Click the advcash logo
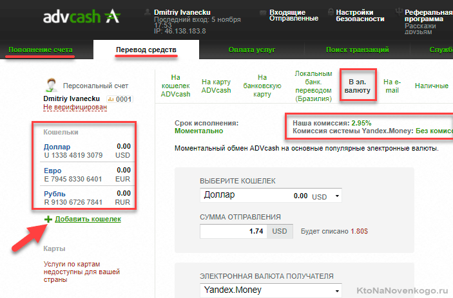Screen dimensions: 453x298 [x=81, y=17]
